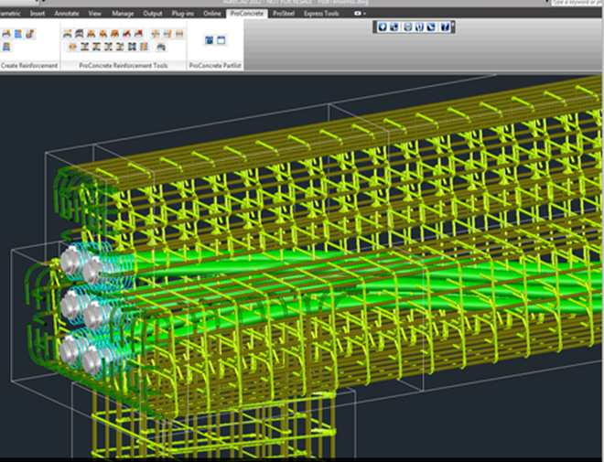Screen dimensions: 604x462
Task: Click the ProConcrete Reinforcement Tools panel title
Action: point(124,66)
